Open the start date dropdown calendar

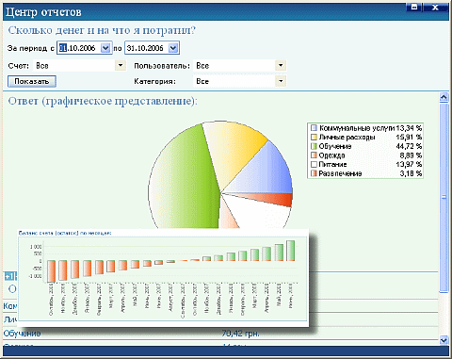pos(105,48)
